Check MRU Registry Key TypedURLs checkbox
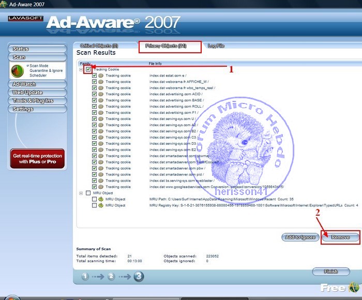This screenshot has height=300, width=362. 94,205
